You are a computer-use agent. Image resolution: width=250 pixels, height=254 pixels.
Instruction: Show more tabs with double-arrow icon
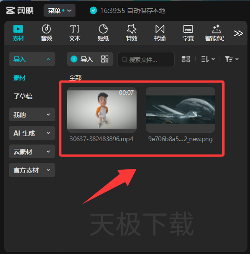coord(238,33)
